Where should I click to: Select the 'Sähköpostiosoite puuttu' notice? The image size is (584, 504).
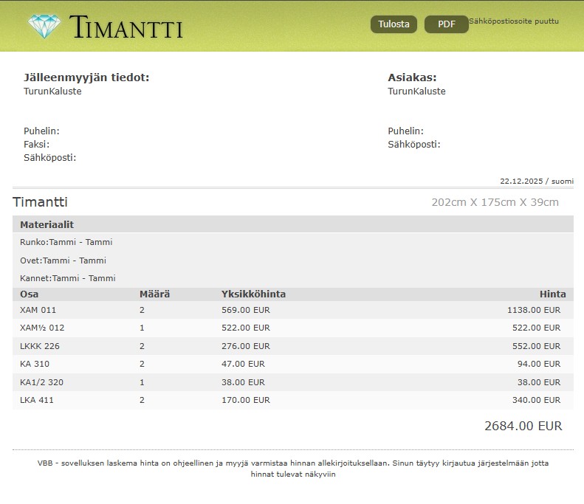tap(514, 21)
